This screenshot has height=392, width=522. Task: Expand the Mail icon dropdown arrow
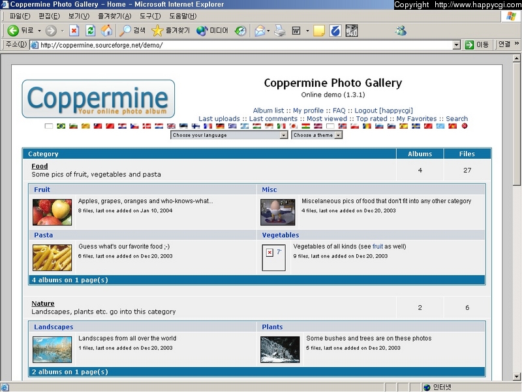point(268,31)
